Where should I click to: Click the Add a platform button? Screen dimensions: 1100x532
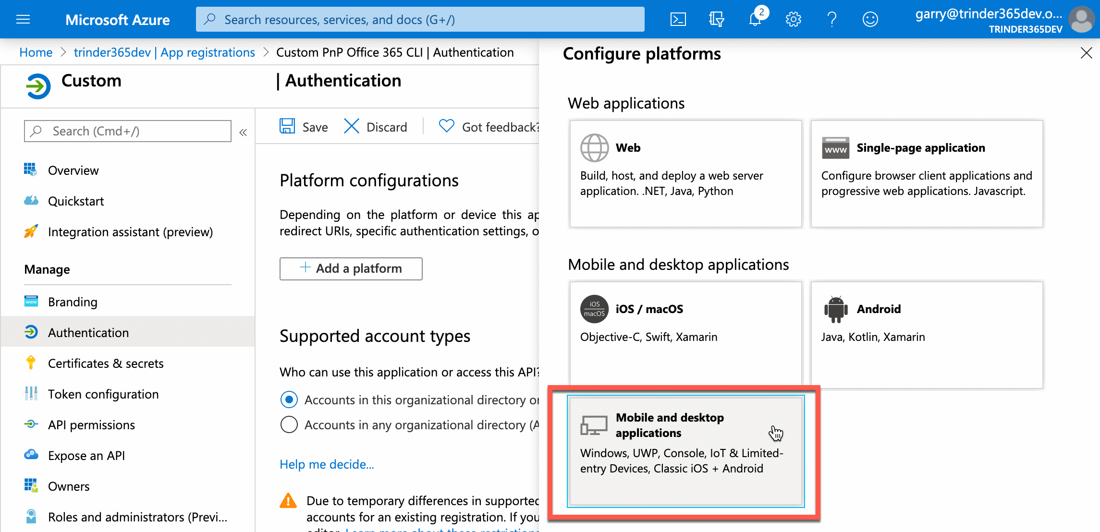[x=351, y=268]
